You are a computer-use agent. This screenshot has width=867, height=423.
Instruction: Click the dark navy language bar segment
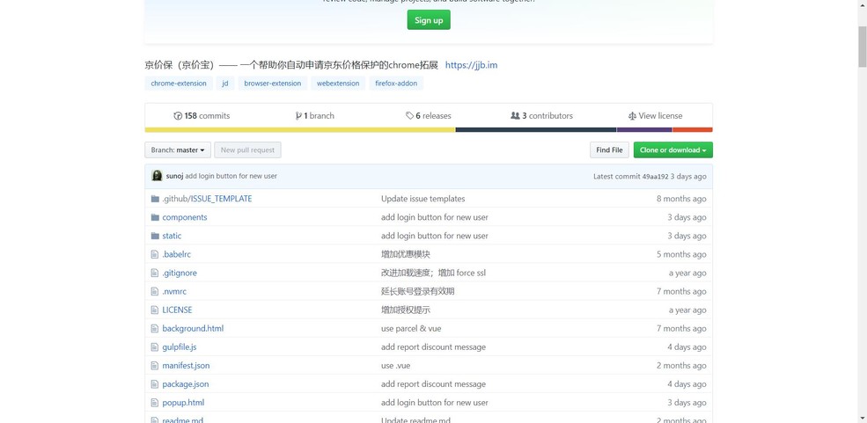(536, 130)
